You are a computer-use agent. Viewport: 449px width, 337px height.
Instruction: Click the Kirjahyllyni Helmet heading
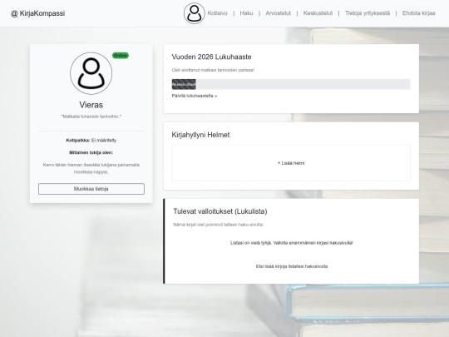click(x=200, y=135)
